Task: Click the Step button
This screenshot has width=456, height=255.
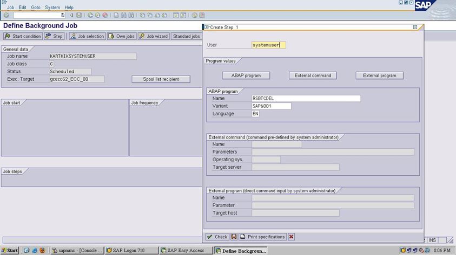Action: (54, 36)
